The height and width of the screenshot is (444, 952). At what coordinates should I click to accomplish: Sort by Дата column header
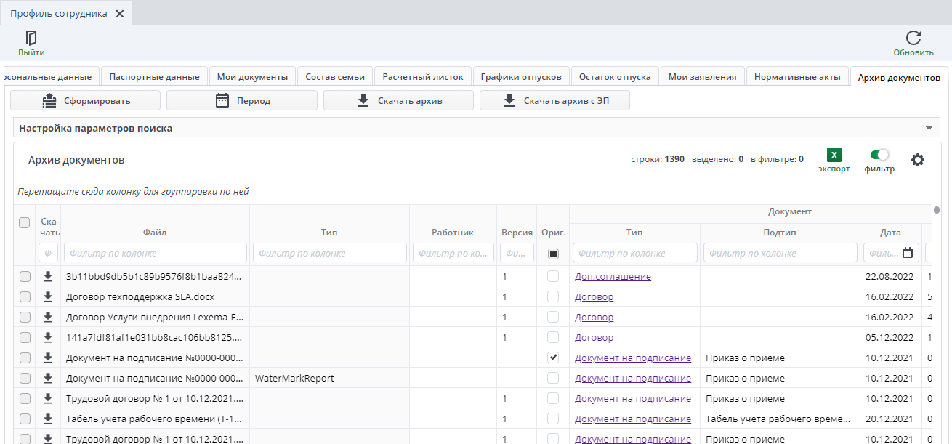click(x=890, y=233)
